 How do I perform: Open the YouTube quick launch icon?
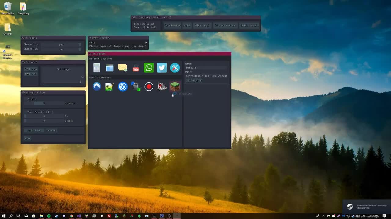(136, 68)
